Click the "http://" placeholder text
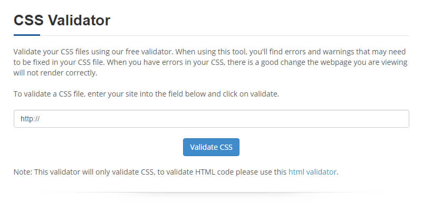The width and height of the screenshot is (422, 211). point(30,119)
